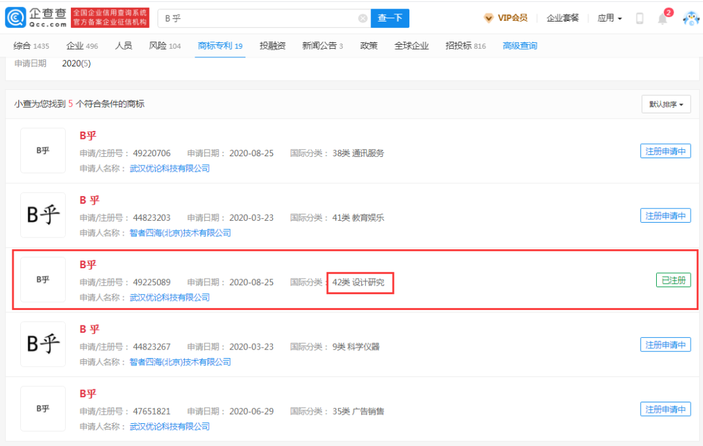Open trademark thumbnail for registration 49225089

[x=43, y=280]
